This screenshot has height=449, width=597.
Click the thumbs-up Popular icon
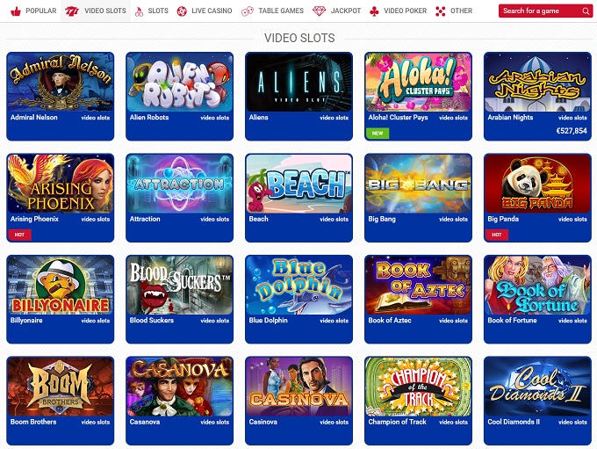click(16, 11)
